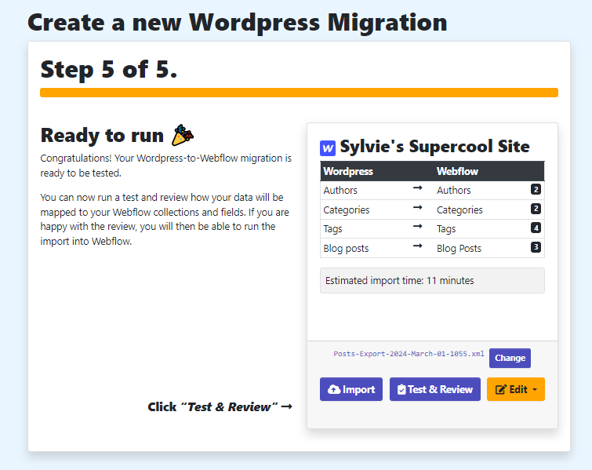Click the party popper emoji icon

pos(183,135)
